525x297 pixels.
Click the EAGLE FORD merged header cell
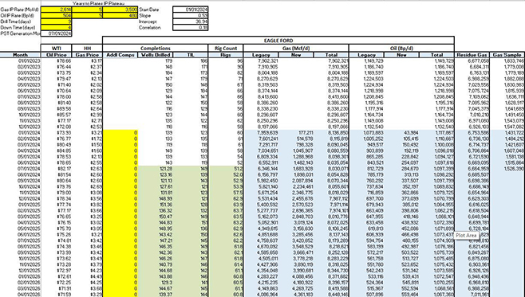click(278, 41)
